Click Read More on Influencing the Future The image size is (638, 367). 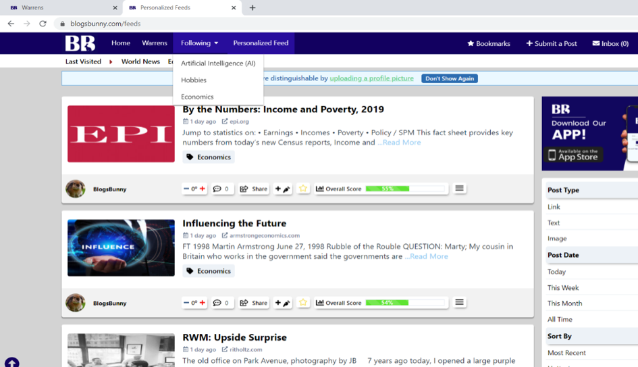click(x=427, y=257)
